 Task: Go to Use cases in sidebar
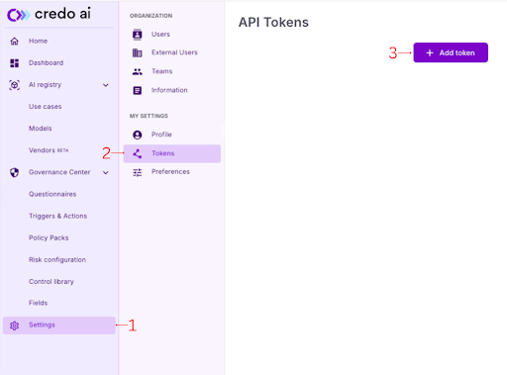46,107
